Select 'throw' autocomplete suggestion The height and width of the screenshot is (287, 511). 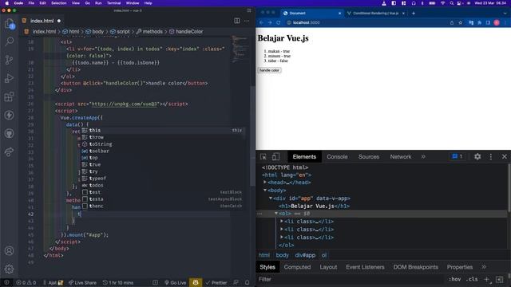(162, 137)
